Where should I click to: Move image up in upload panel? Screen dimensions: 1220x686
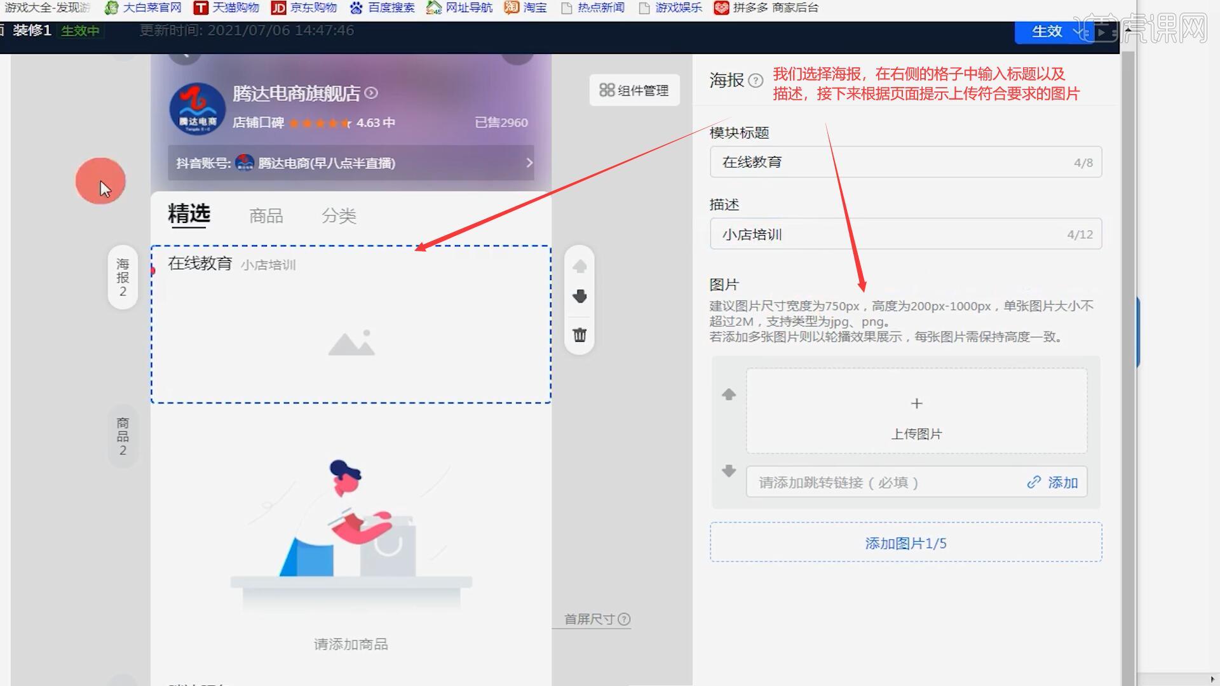click(x=729, y=394)
